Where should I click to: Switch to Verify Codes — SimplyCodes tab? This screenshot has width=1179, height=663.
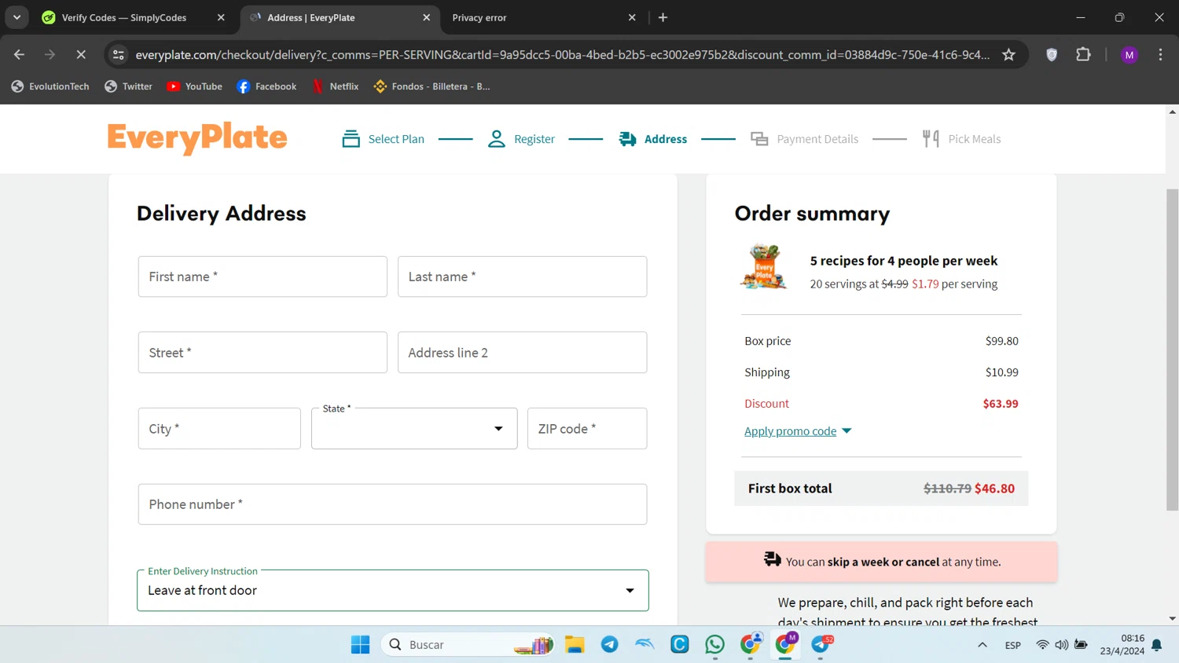pos(124,17)
